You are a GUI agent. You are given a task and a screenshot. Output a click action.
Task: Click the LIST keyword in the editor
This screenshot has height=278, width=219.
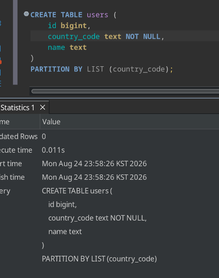(96, 69)
